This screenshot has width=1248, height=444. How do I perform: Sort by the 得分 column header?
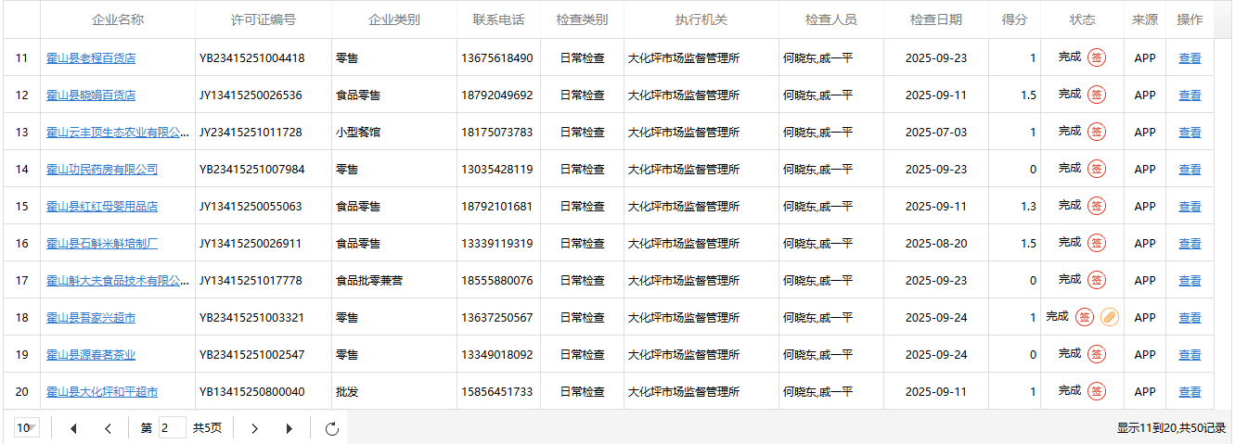[1014, 19]
